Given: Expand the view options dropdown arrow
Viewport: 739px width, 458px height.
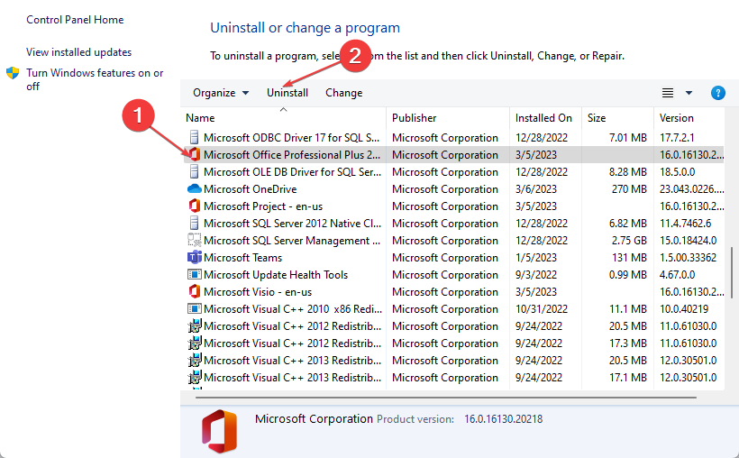Looking at the screenshot, I should [x=689, y=93].
